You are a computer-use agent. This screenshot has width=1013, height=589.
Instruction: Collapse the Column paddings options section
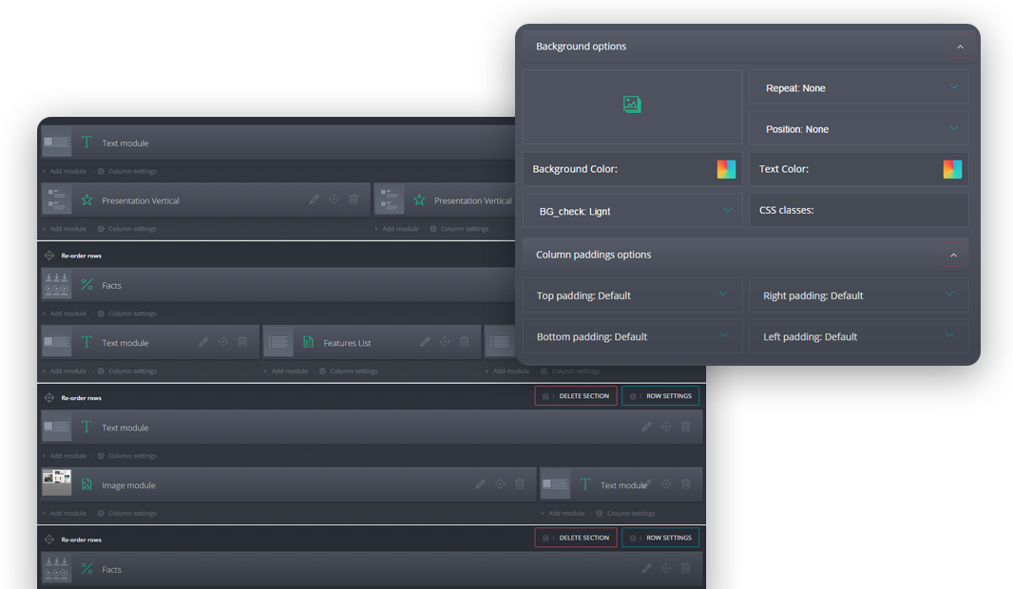tap(953, 255)
